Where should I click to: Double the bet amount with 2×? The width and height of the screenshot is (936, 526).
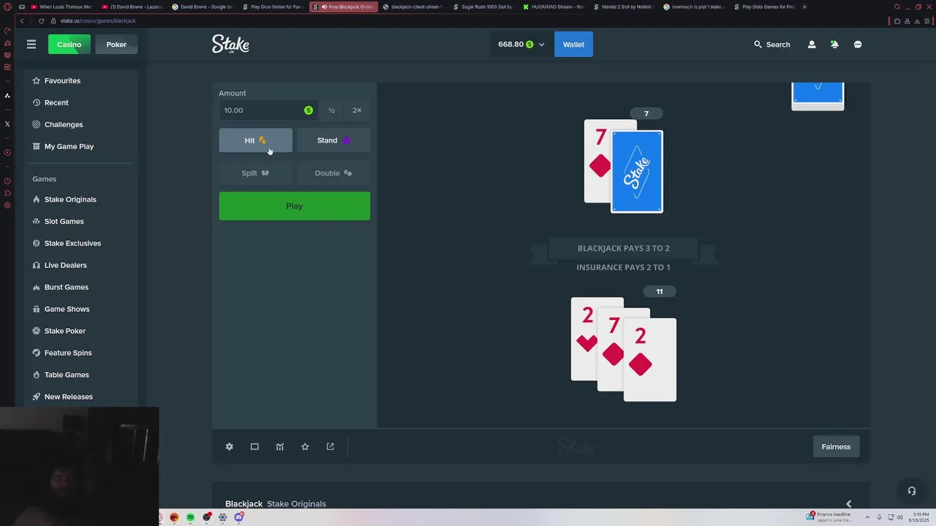coord(357,110)
